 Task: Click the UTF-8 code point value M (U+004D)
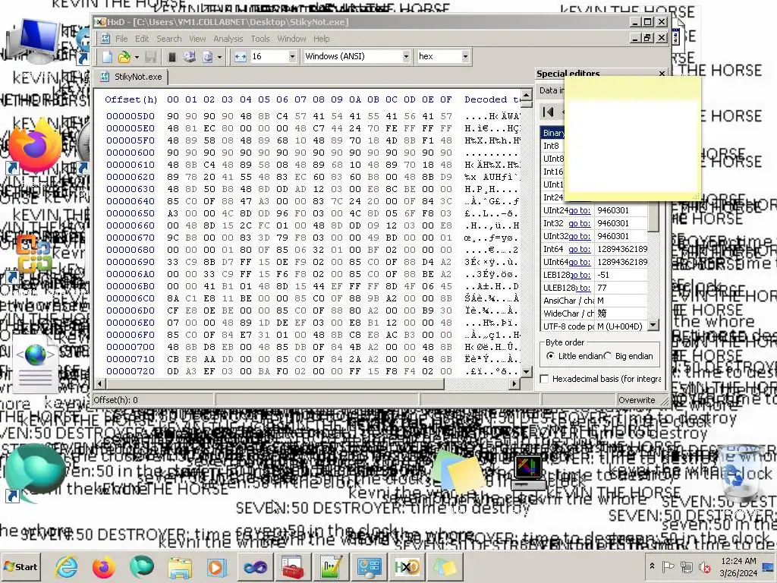coord(619,326)
